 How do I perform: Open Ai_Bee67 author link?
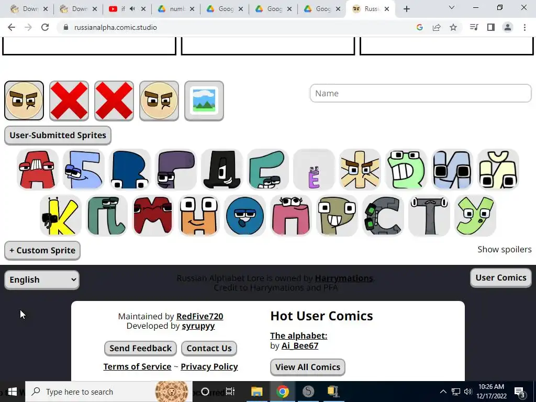pos(300,345)
